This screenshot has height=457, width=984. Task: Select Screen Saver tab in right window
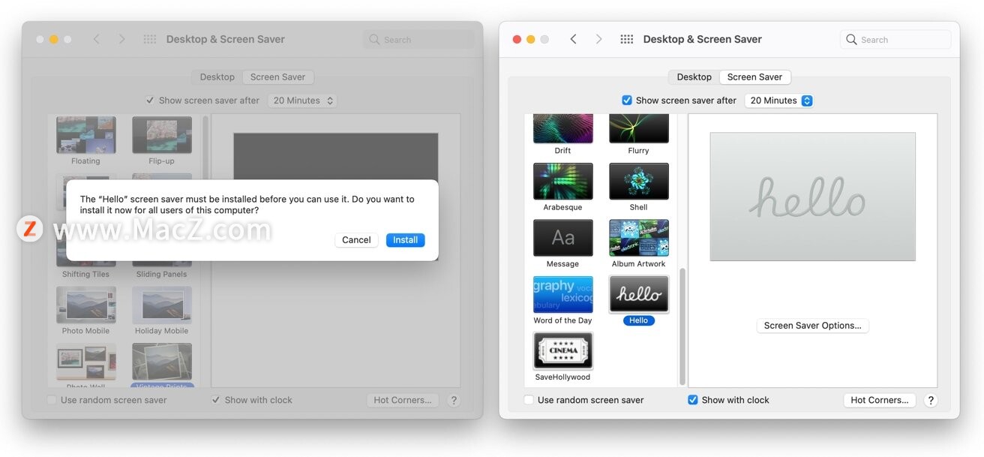(754, 77)
